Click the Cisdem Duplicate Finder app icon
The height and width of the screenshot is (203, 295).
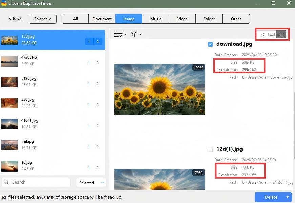tap(4, 3)
